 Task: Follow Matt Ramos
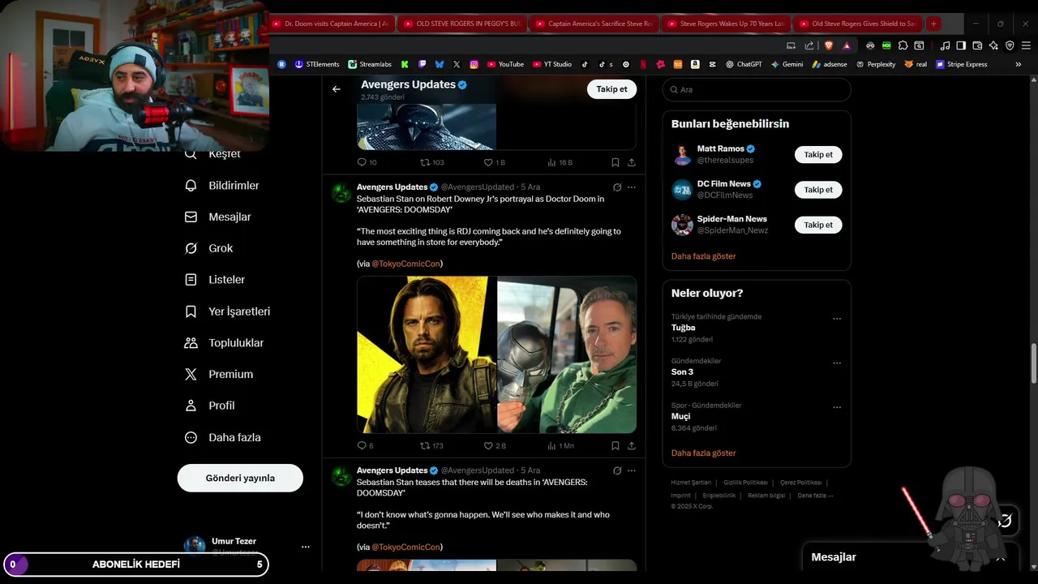coord(818,154)
